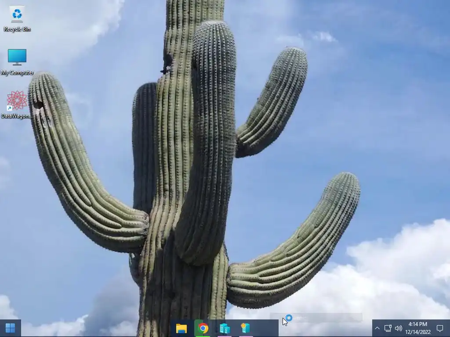Open the Server Manager taskbar icon with two servers
450x337 pixels.
[224, 328]
